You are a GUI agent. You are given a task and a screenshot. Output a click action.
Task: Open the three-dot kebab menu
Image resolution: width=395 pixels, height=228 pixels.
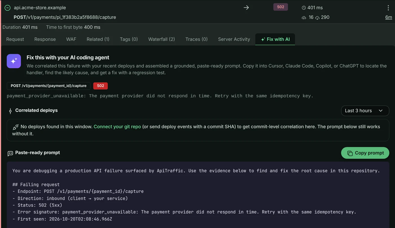[x=389, y=8]
